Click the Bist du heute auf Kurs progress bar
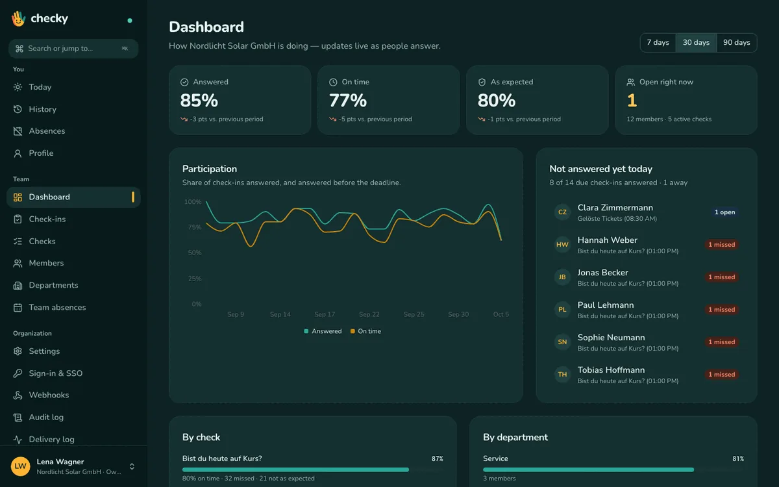The height and width of the screenshot is (487, 779). (313, 469)
